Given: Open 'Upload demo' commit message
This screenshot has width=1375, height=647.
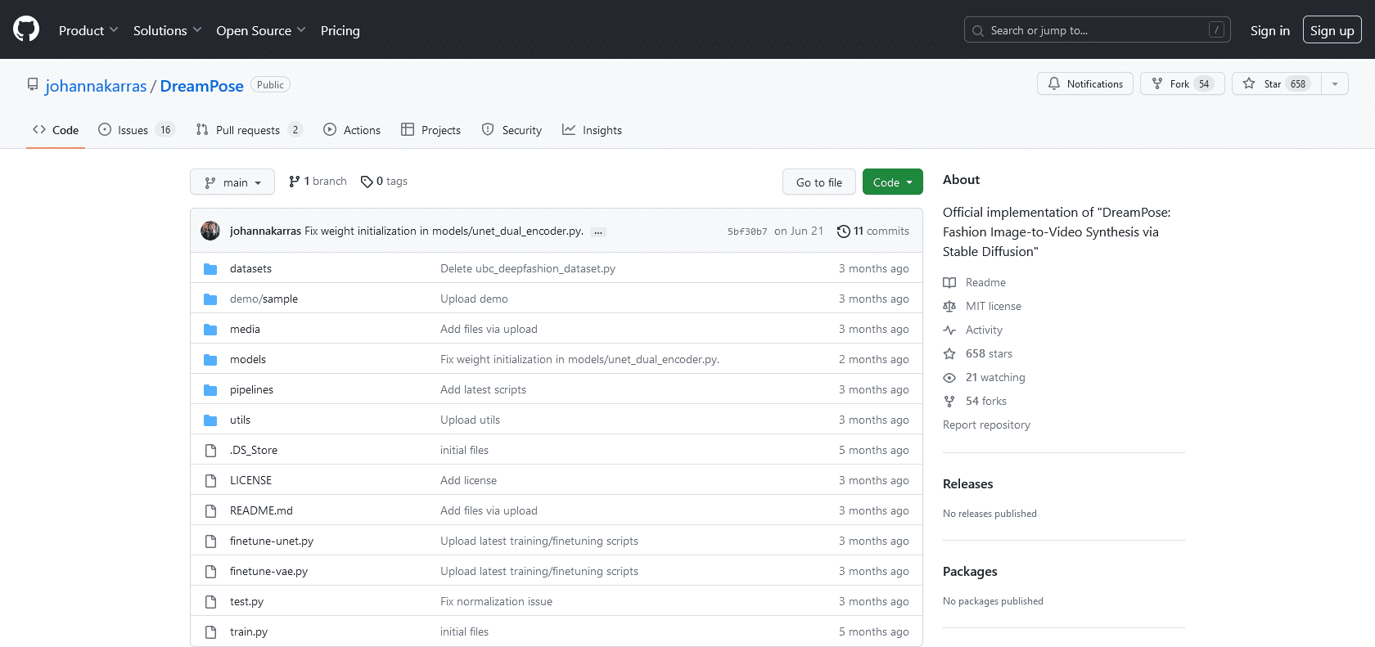Looking at the screenshot, I should tap(474, 299).
